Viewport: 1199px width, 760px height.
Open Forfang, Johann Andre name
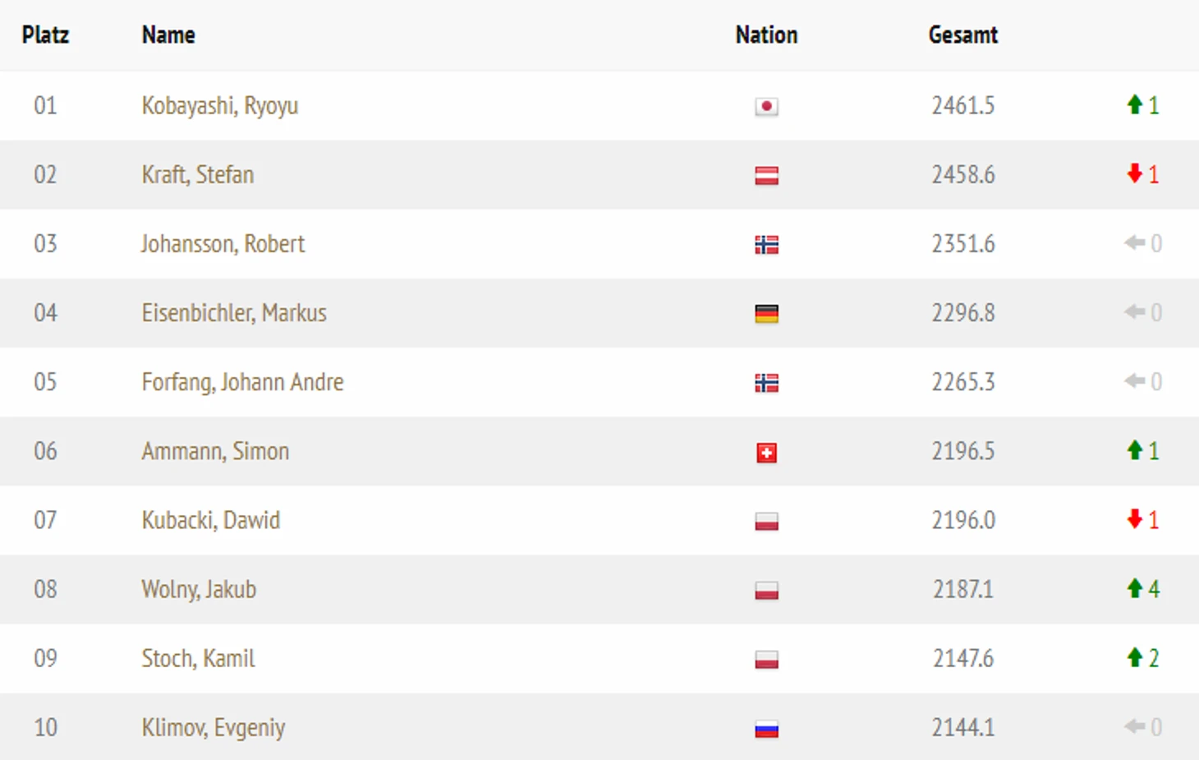pos(242,382)
